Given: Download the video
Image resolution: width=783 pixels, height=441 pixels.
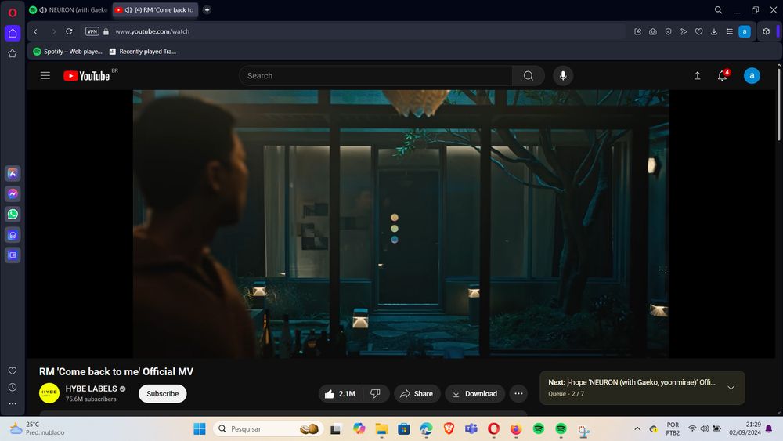Looking at the screenshot, I should tap(474, 393).
